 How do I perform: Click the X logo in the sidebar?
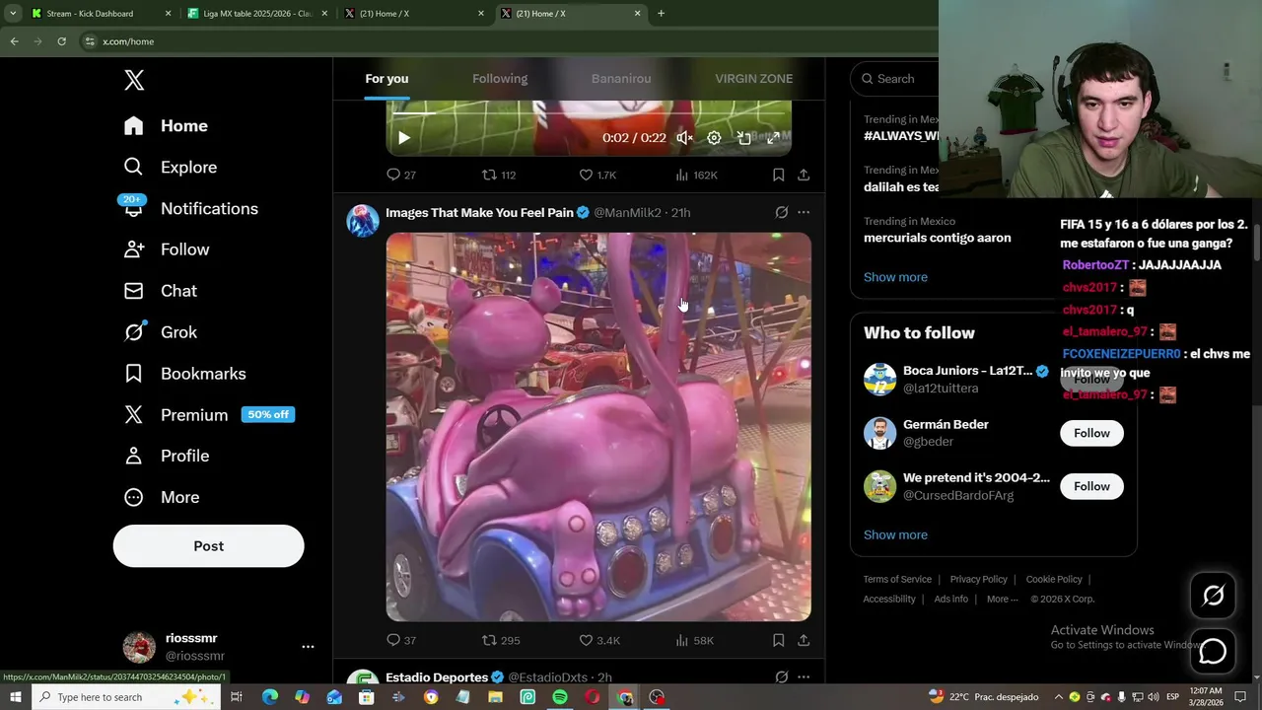click(x=134, y=80)
